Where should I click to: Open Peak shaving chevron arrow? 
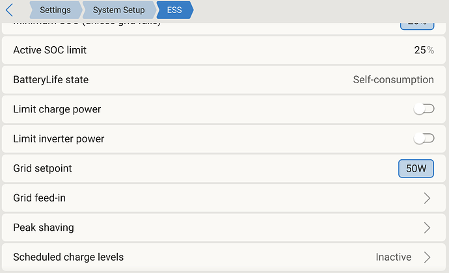[427, 227]
